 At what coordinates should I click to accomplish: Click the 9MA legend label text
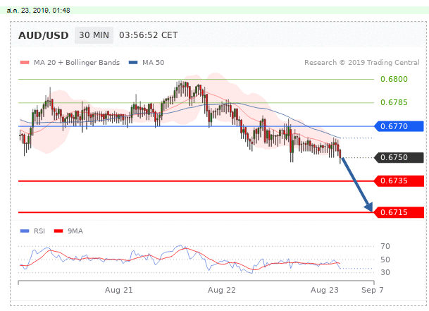75,231
